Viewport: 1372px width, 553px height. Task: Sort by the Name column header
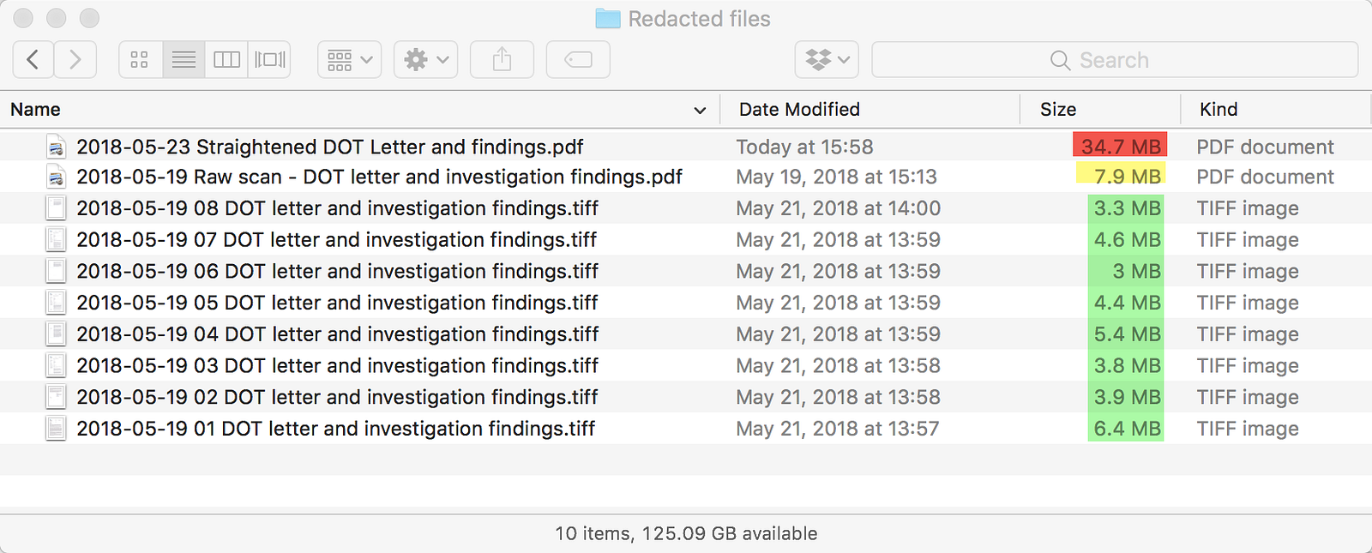(x=36, y=110)
